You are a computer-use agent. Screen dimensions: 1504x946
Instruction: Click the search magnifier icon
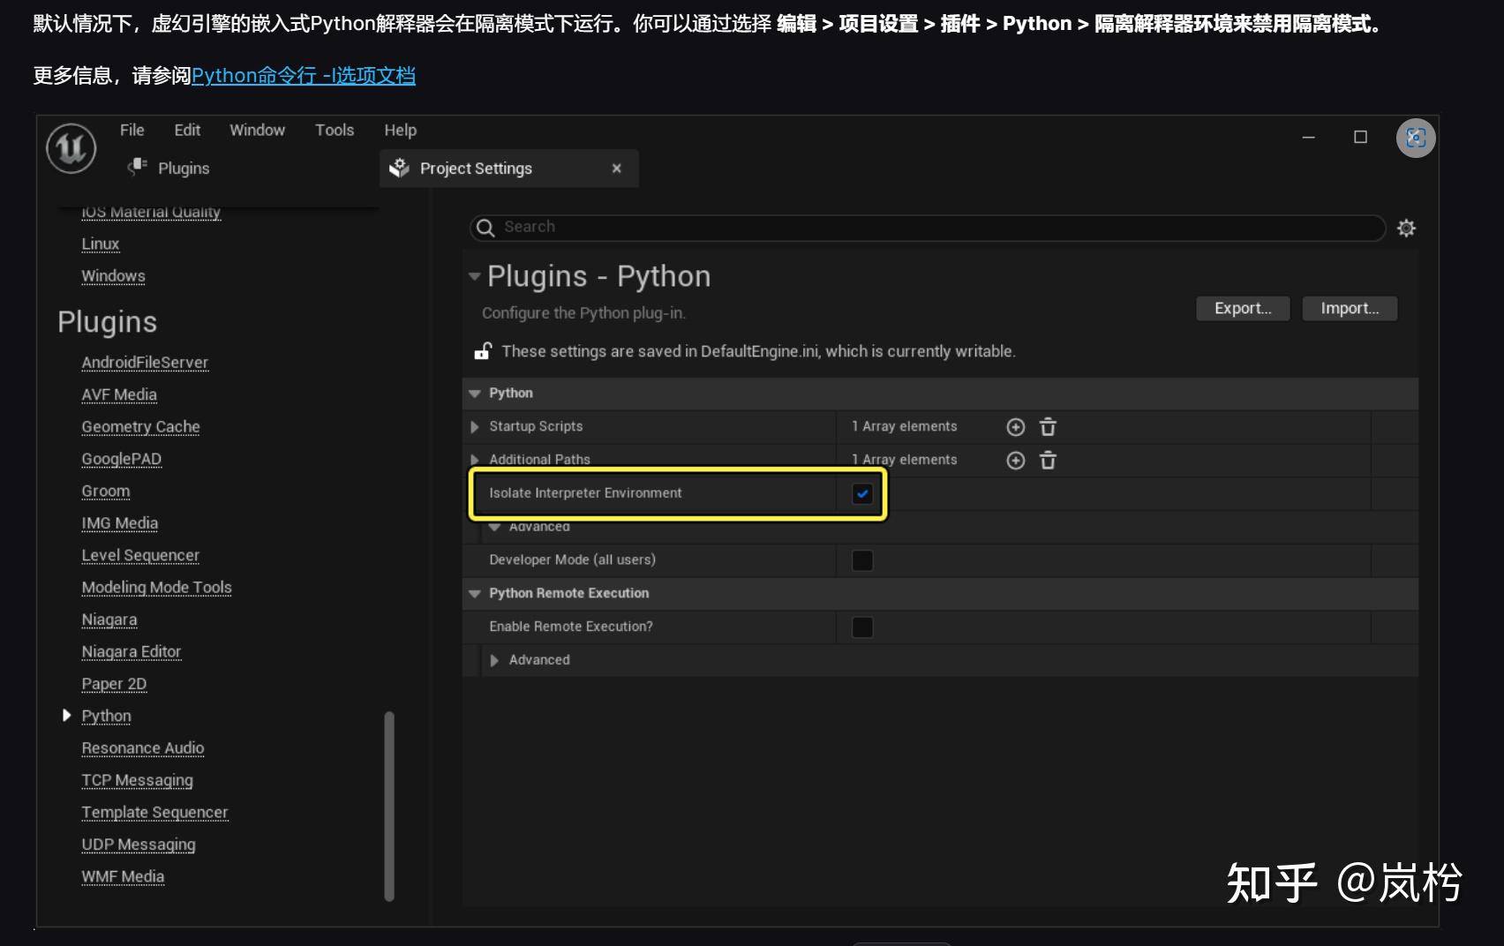click(485, 227)
